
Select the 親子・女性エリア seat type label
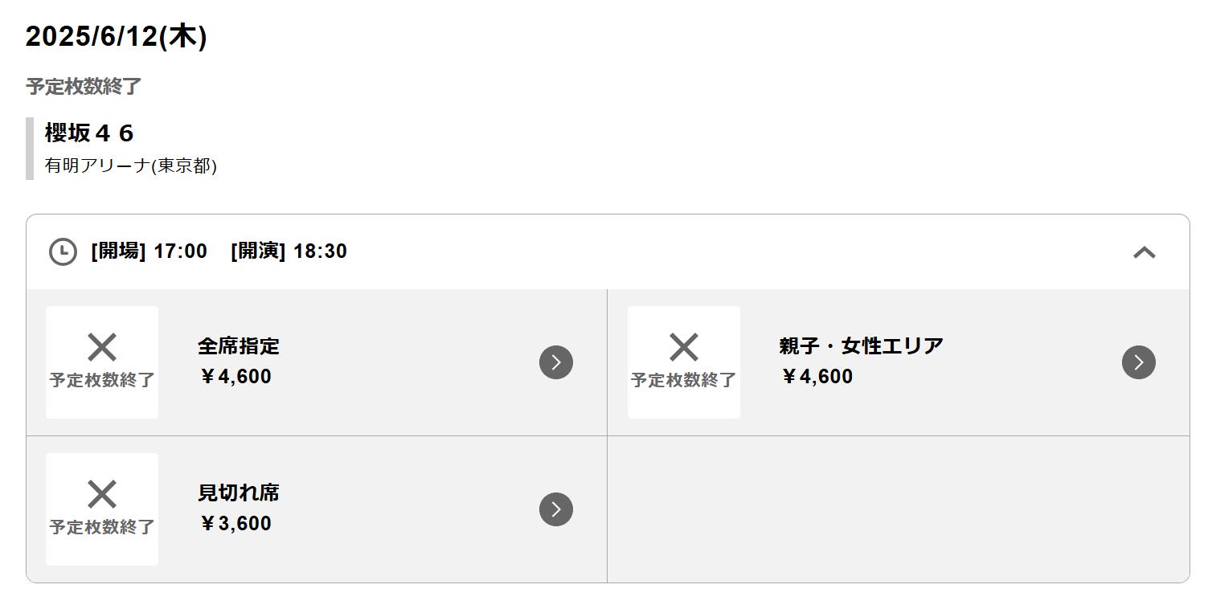861,346
